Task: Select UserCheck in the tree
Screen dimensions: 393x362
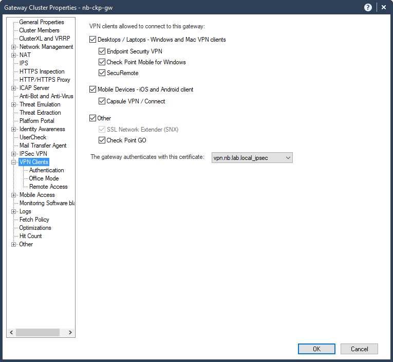Action: (33, 137)
